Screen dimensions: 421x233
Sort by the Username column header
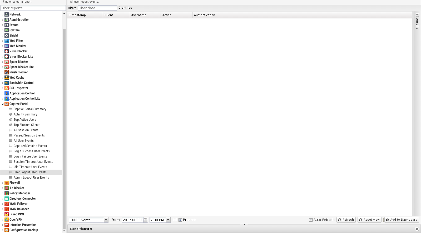[x=145, y=15]
